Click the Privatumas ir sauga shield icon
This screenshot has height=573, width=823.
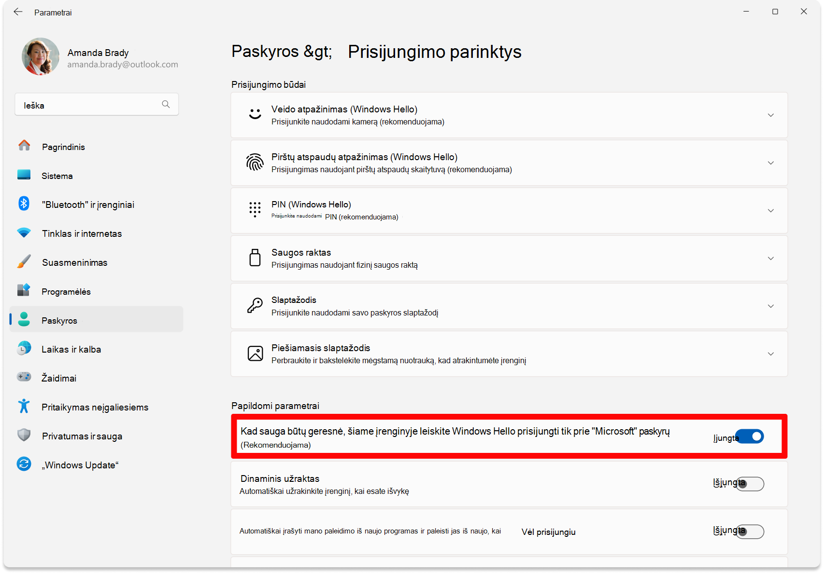click(x=24, y=435)
